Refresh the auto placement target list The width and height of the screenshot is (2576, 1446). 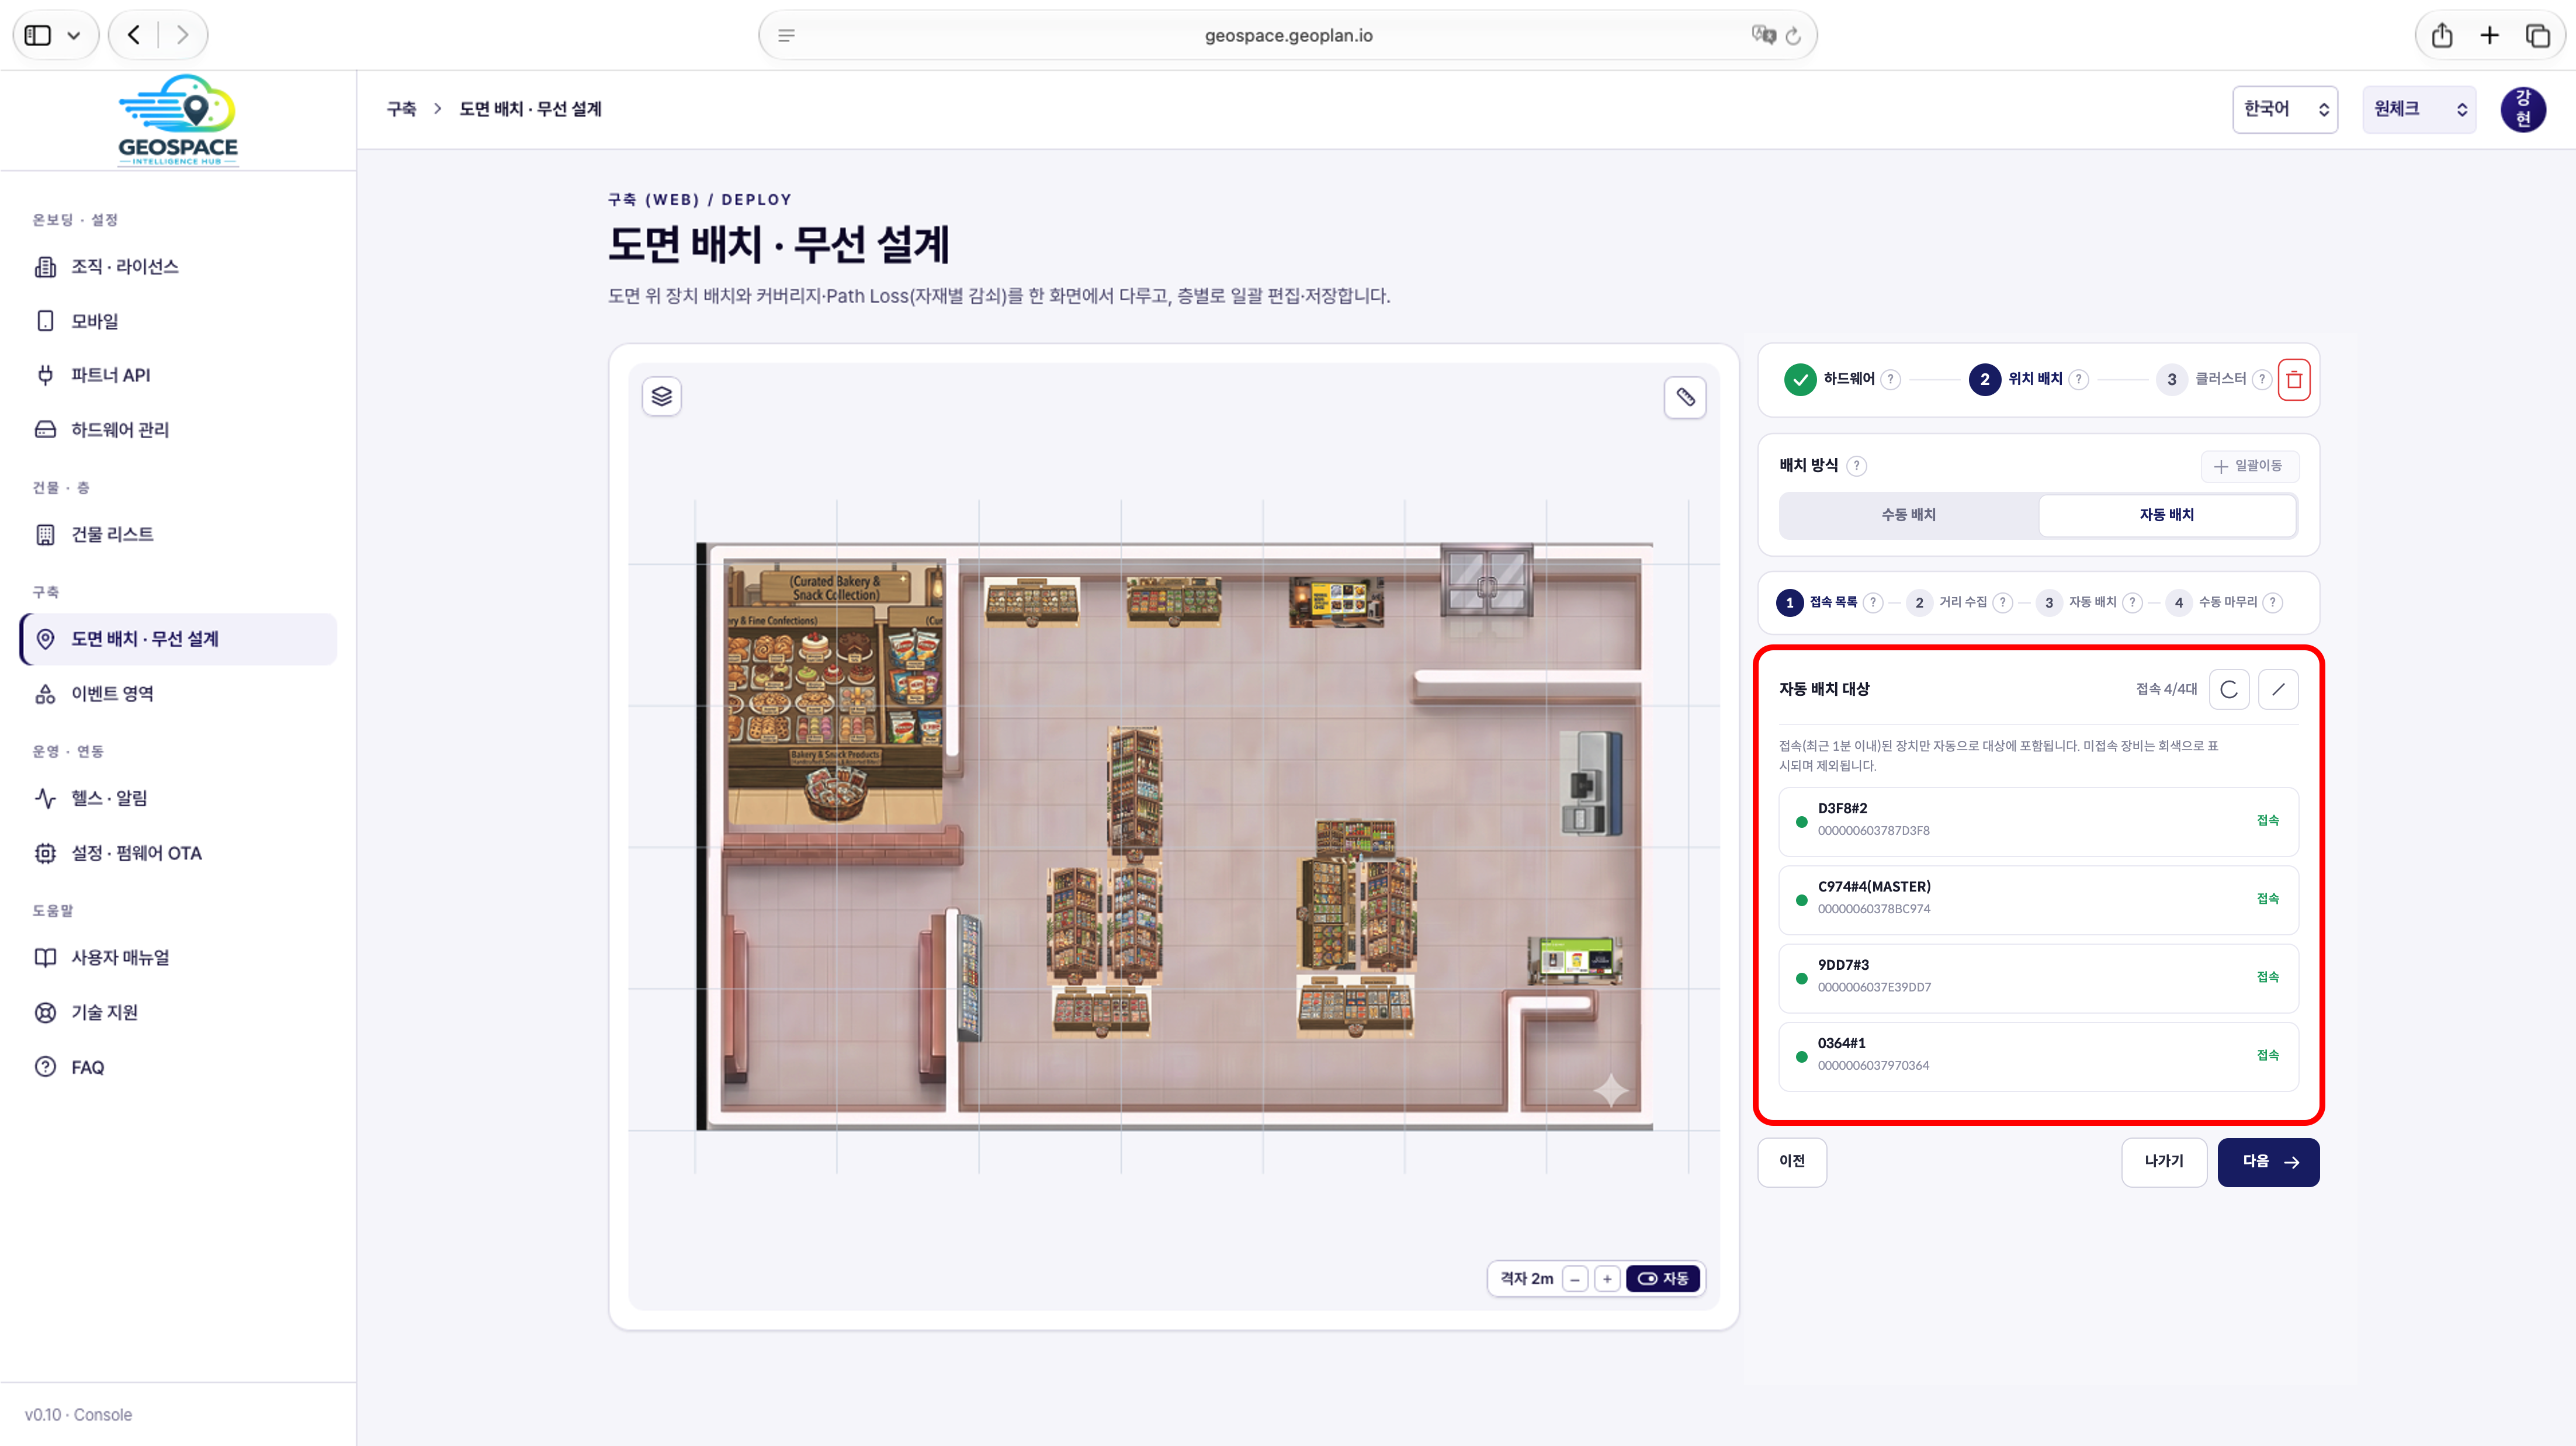pos(2228,690)
